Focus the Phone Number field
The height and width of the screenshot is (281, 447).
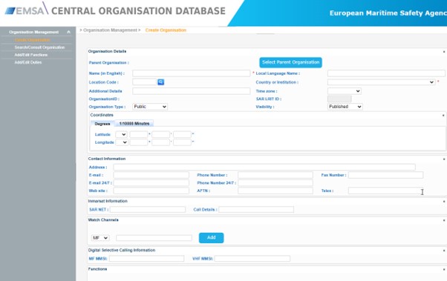click(275, 175)
